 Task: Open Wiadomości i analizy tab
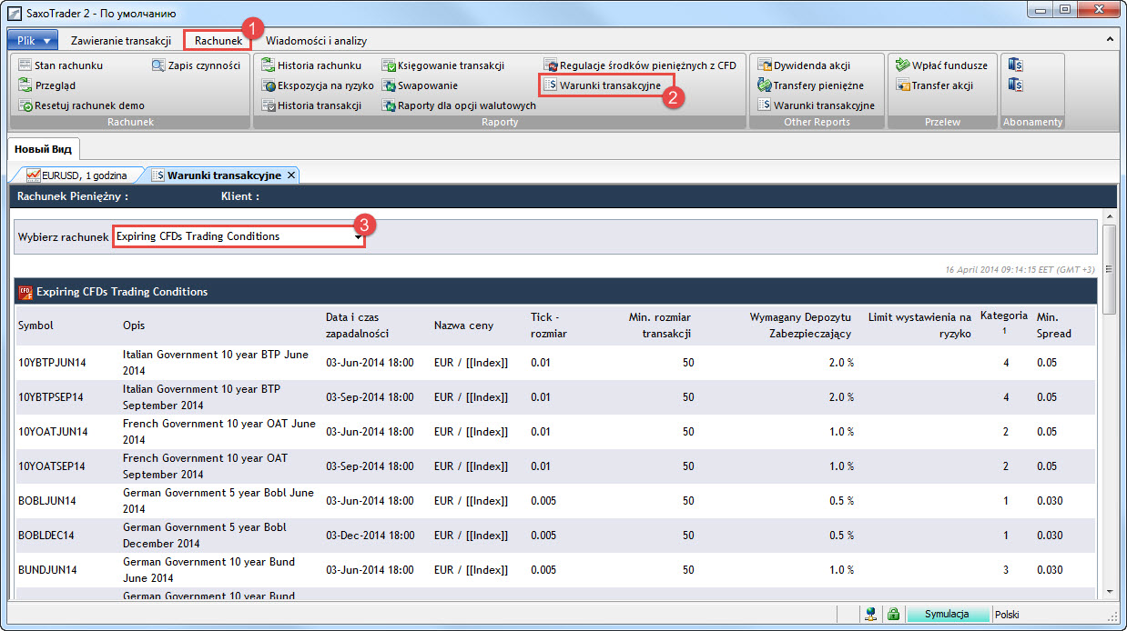tap(316, 40)
